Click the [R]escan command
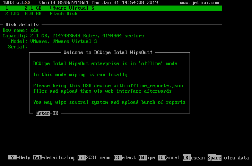 tap(194, 158)
